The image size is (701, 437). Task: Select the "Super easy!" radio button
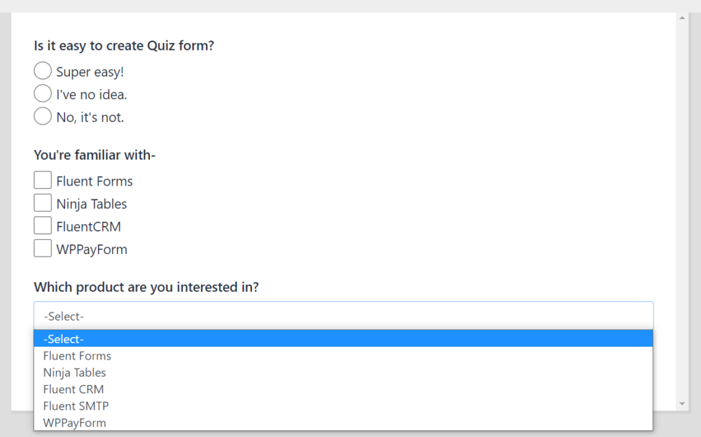click(x=42, y=71)
